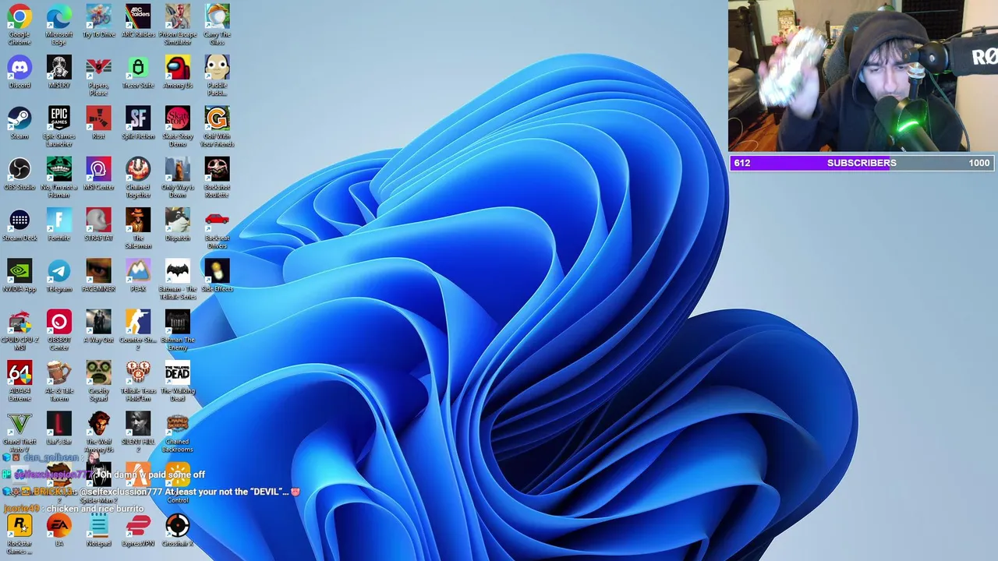Open Golf With Your Friends shortcut
Screen dimensions: 998x561
(x=217, y=126)
